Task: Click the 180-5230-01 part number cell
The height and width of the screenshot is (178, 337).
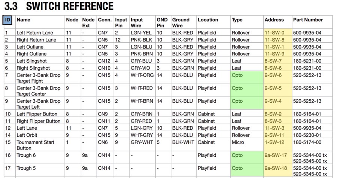Action: (307, 135)
